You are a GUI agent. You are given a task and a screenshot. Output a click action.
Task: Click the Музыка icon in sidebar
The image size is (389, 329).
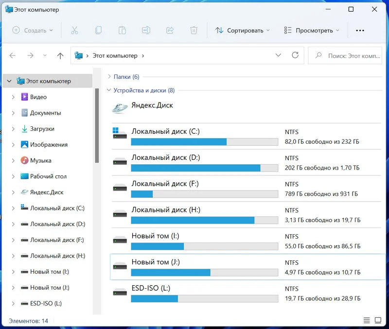click(24, 160)
